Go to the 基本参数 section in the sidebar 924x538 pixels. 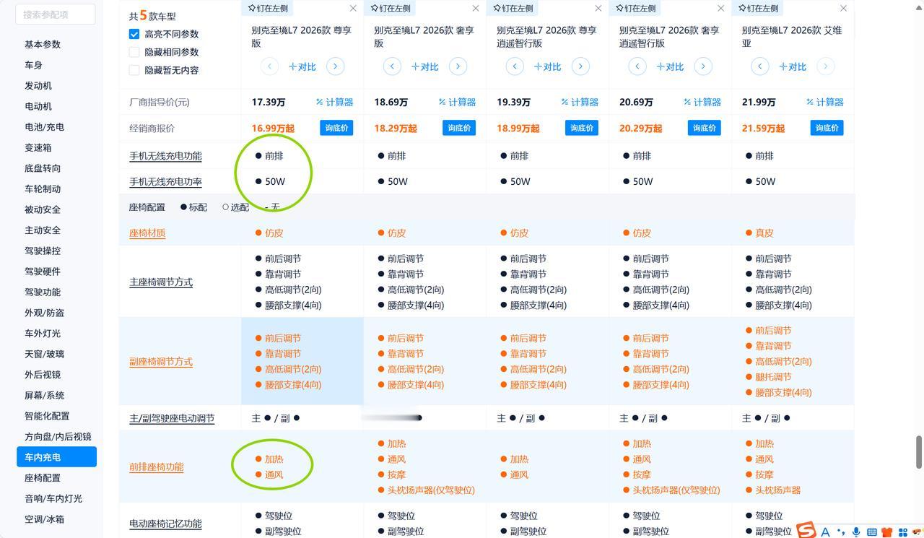coord(43,44)
